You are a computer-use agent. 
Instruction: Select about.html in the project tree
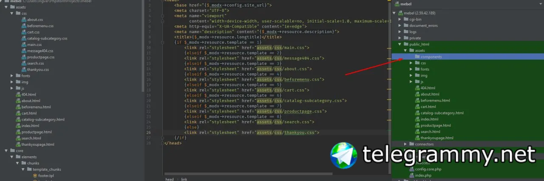(x=31, y=101)
